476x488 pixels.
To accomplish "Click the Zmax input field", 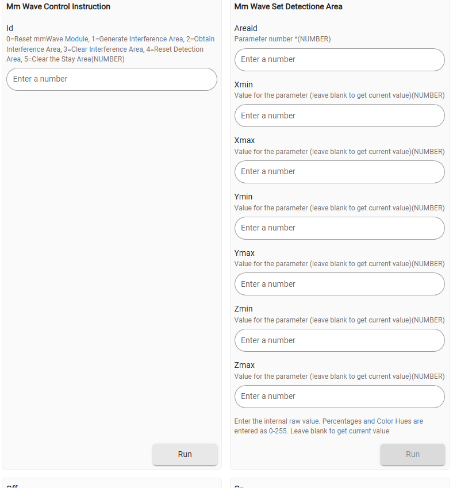I will click(339, 397).
